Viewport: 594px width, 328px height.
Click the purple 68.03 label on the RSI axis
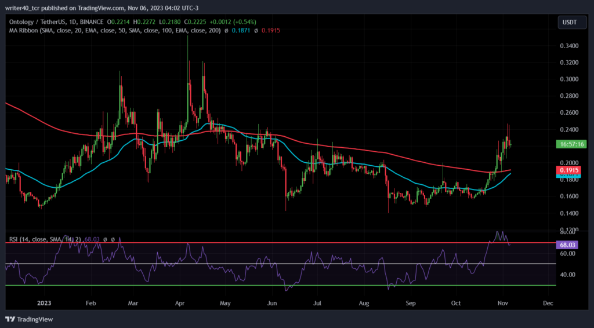pos(567,245)
